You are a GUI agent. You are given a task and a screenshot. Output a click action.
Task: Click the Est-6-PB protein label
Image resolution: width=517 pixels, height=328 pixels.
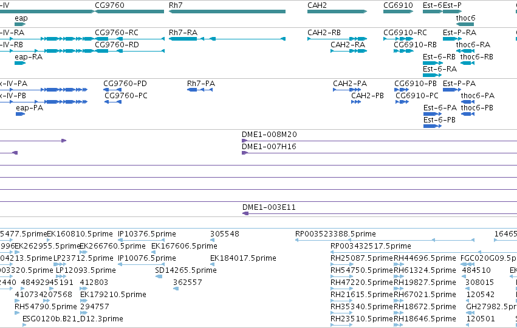439,120
